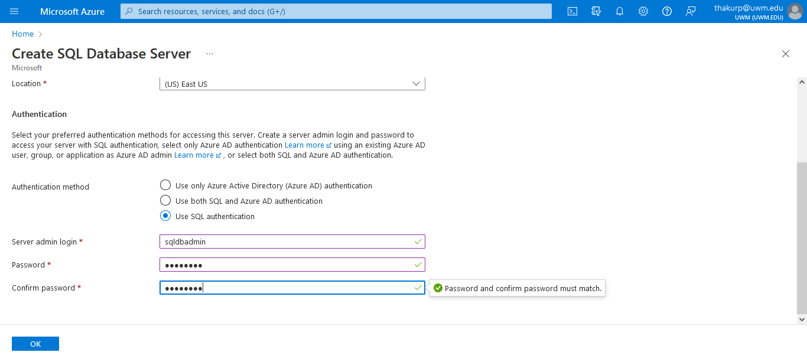Send feedback to Microsoft via feedback icon

coord(691,11)
